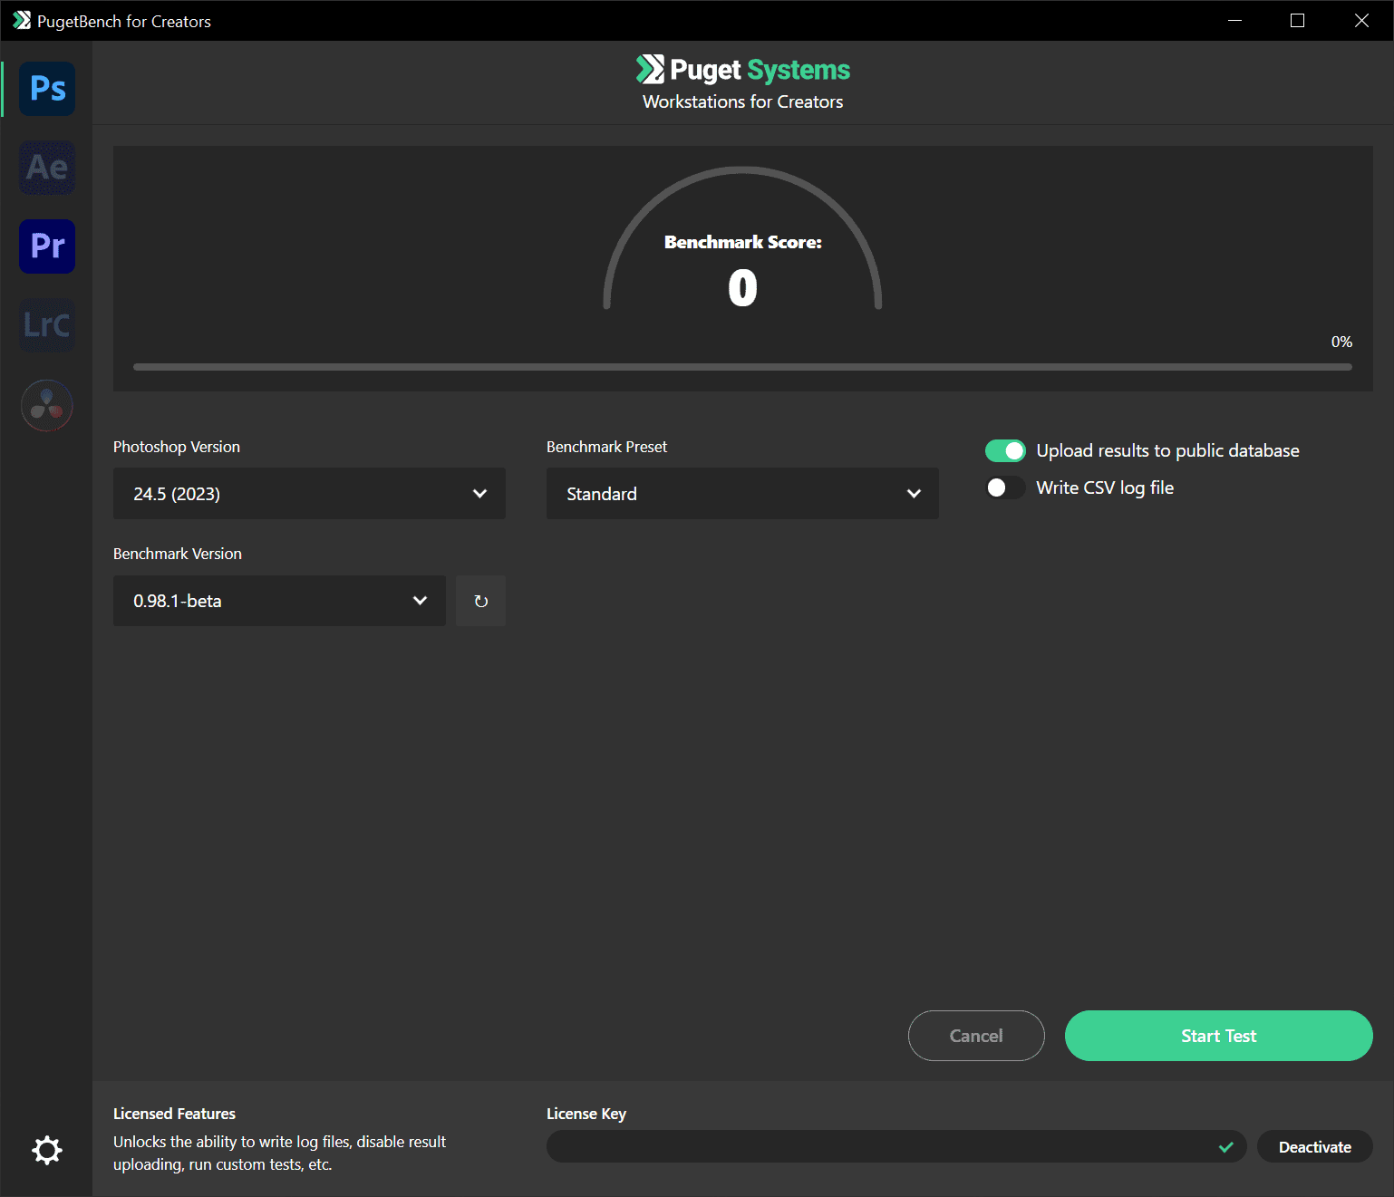Click the 'Benchmark Version' label
Image resolution: width=1394 pixels, height=1197 pixels.
[x=178, y=554]
